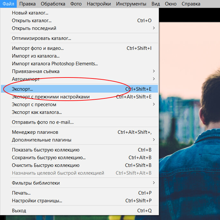Viewport: 220px width, 220px height.
Task: Select Импорт каталога Photoshop Elements...
Action: click(x=79, y=64)
